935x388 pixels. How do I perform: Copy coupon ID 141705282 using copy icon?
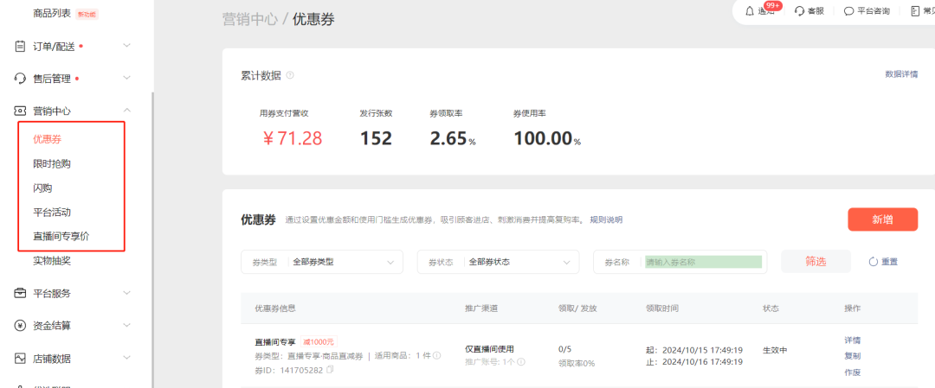330,370
